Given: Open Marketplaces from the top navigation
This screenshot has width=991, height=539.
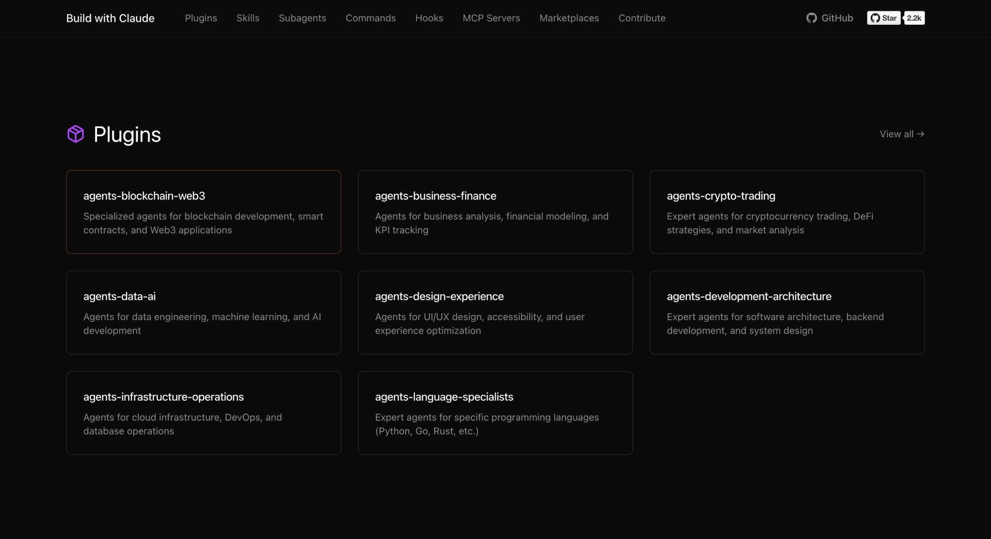Looking at the screenshot, I should pos(569,18).
